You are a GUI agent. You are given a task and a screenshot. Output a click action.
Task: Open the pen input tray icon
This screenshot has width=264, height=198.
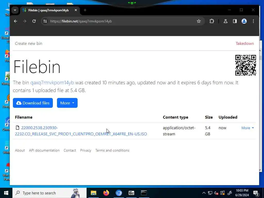point(230,193)
